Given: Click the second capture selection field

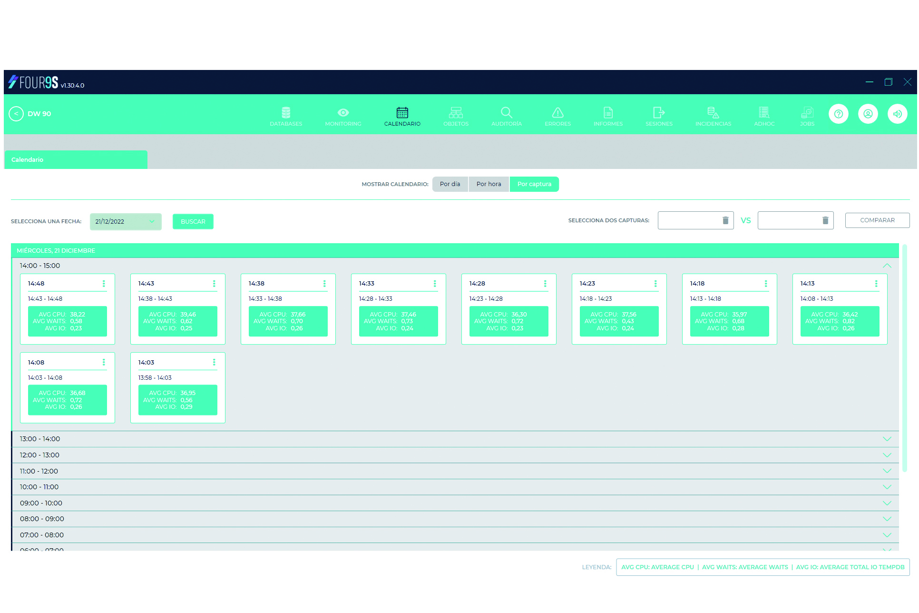Looking at the screenshot, I should coord(795,220).
